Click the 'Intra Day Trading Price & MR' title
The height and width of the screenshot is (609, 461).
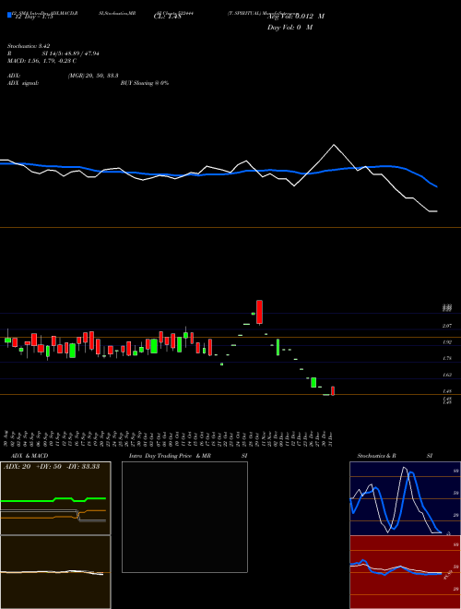click(170, 456)
